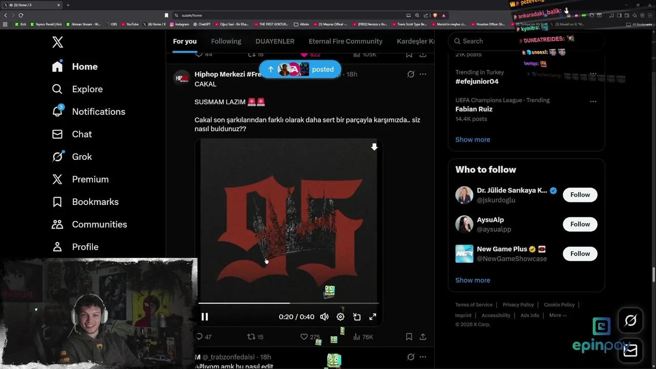Bookmark the upper post with 105K views
This screenshot has height=369, width=656.
click(x=409, y=54)
